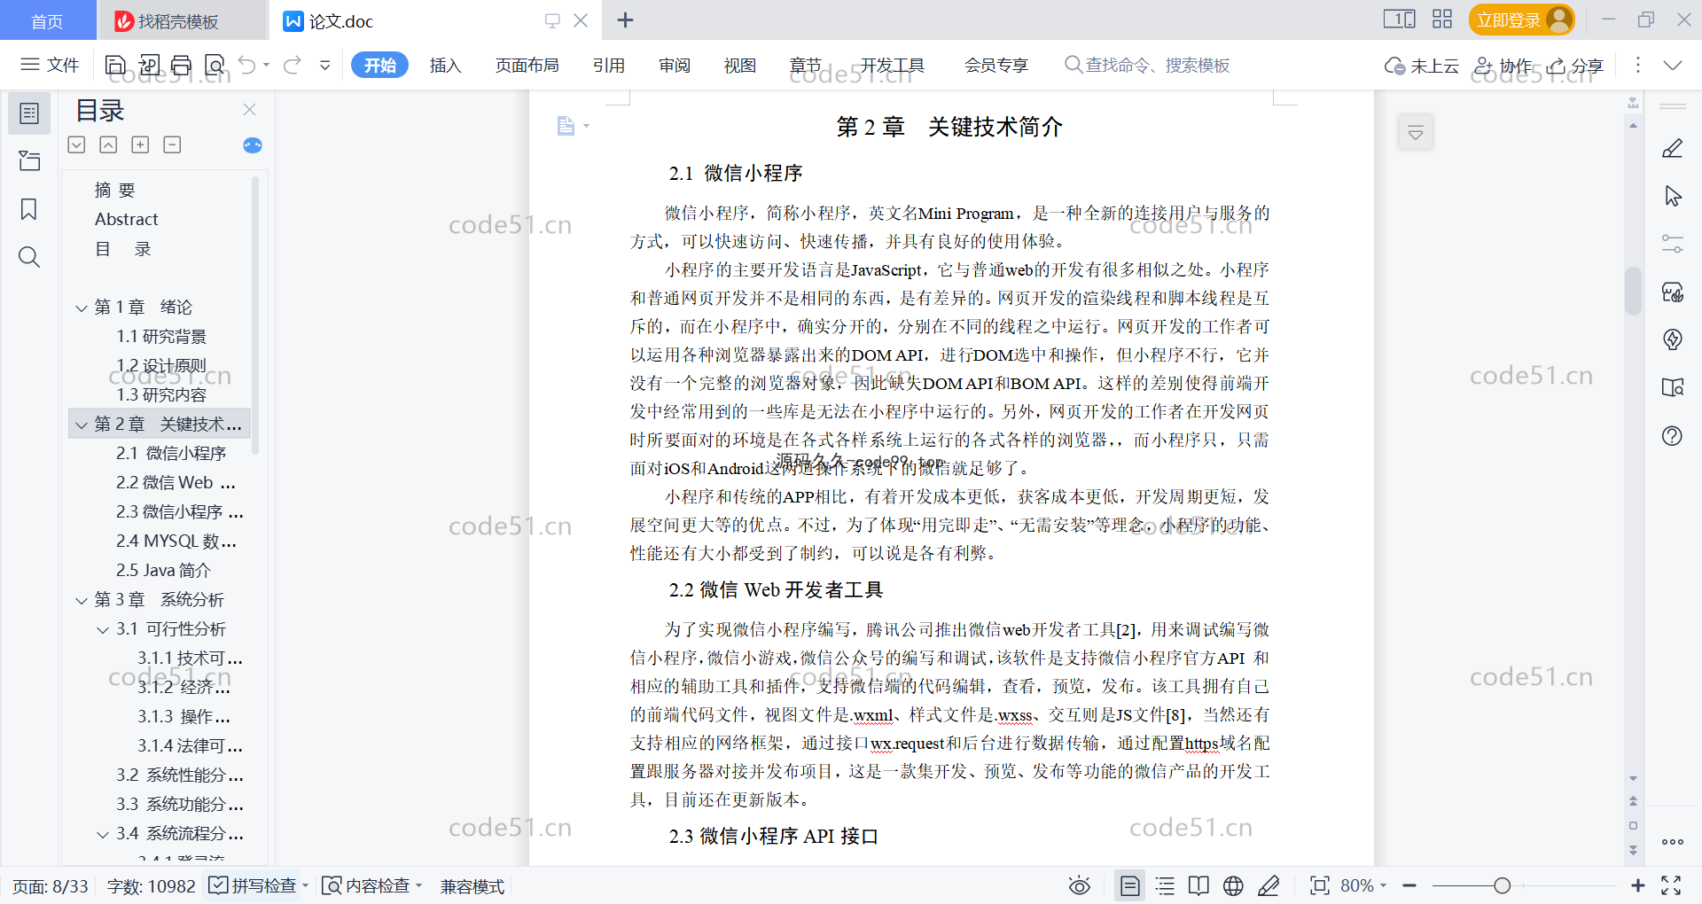Collapse 第1章 绪论 tree node
The width and height of the screenshot is (1702, 904).
click(82, 308)
